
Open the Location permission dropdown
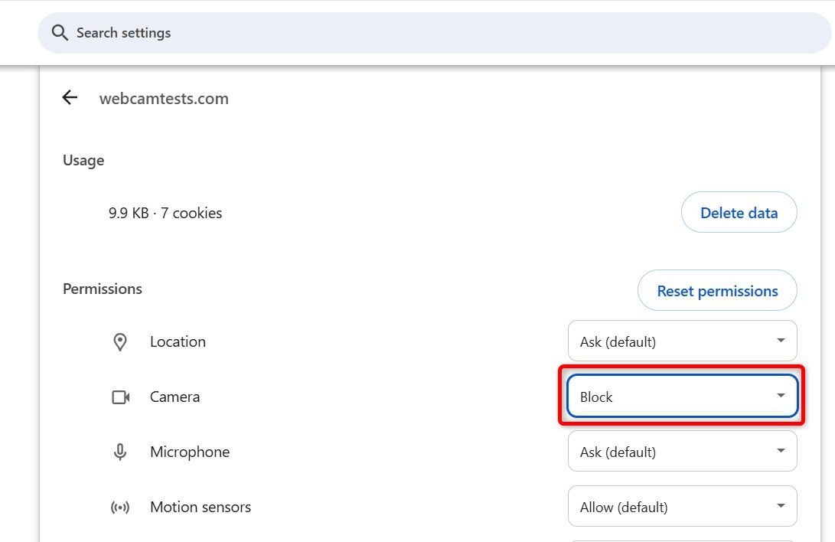(x=682, y=342)
